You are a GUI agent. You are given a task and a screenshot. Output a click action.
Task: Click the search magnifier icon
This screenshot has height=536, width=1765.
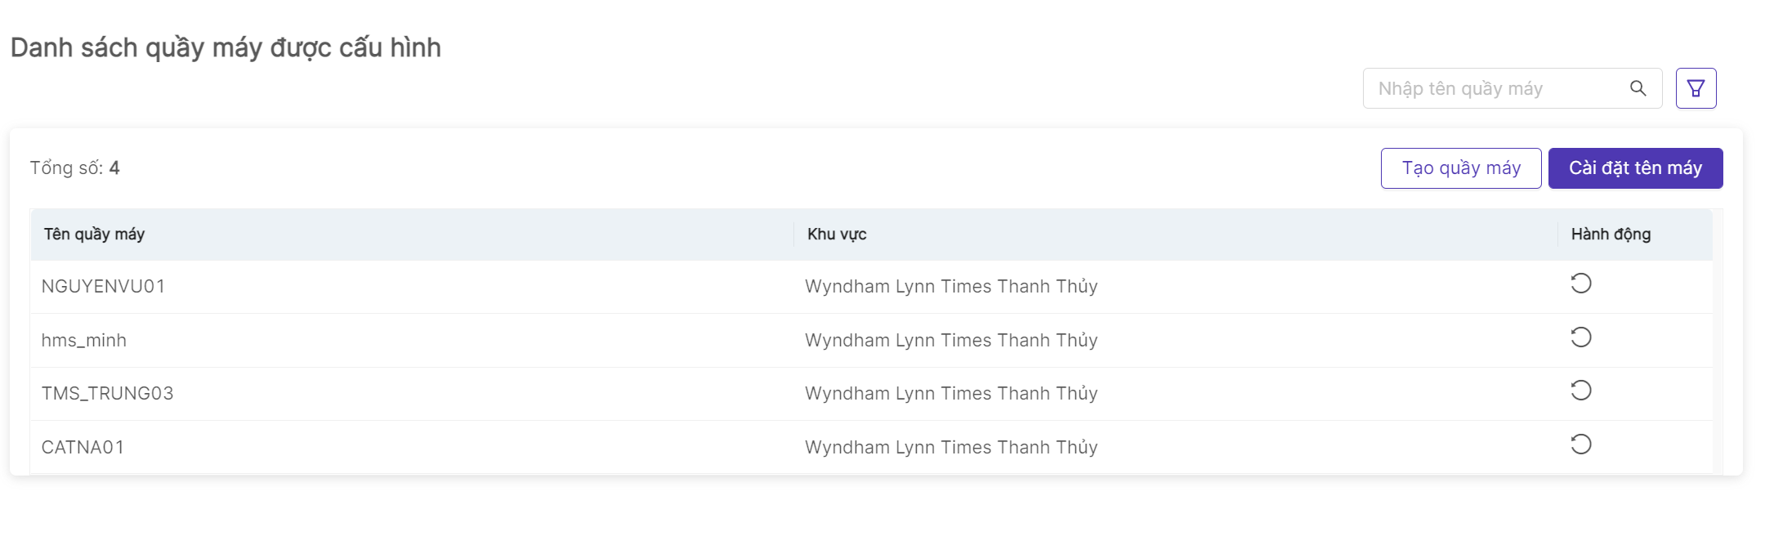(1638, 88)
